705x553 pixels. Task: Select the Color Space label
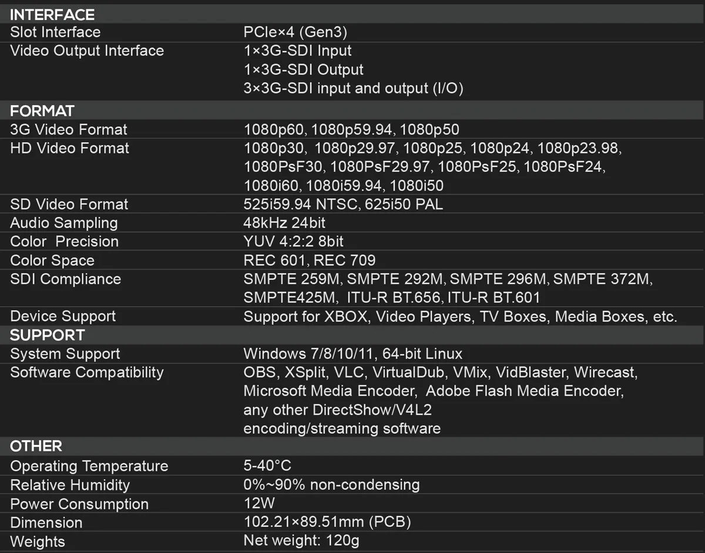(52, 260)
